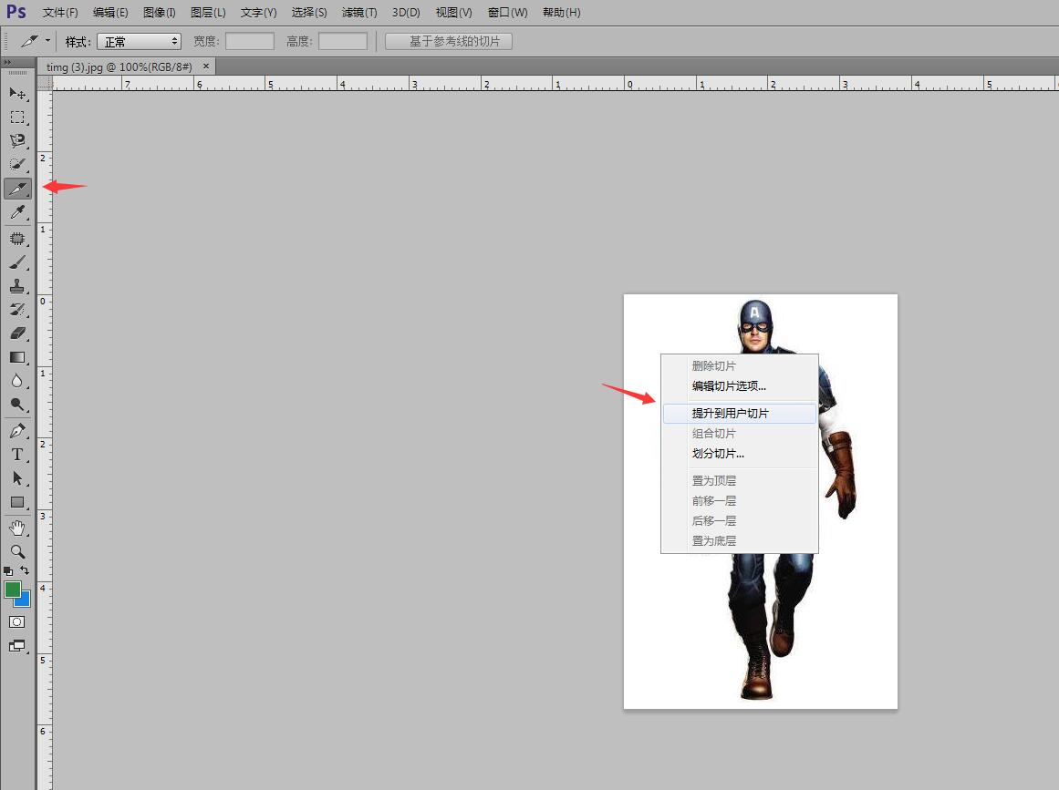Pick the Eraser tool
The image size is (1059, 790).
coord(17,333)
